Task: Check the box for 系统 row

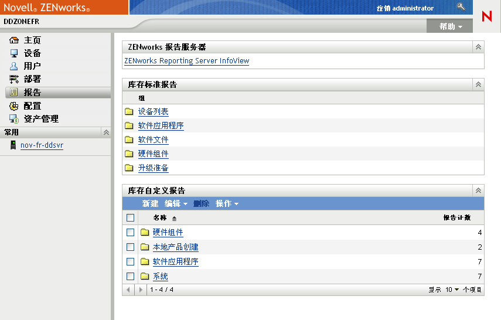Action: click(130, 276)
